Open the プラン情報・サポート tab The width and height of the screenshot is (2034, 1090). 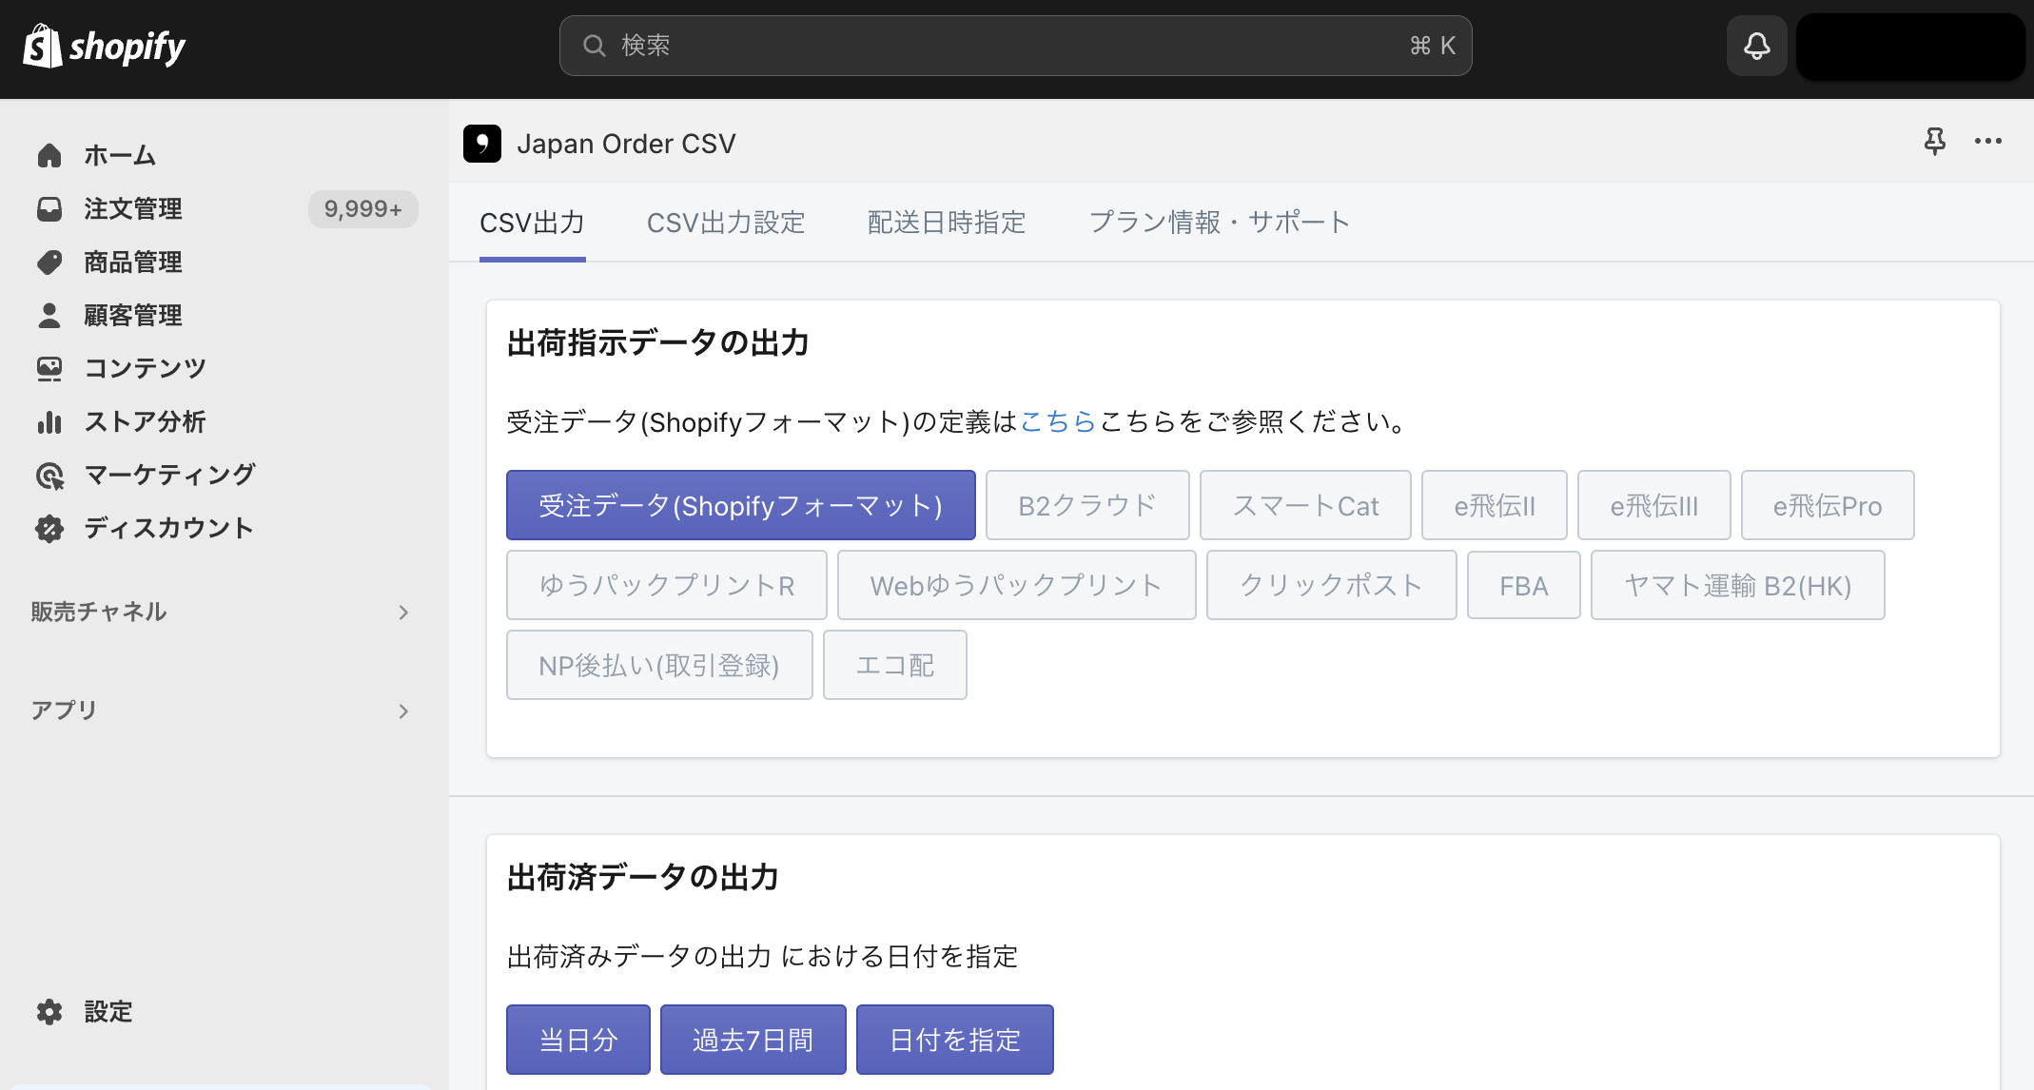1220,223
